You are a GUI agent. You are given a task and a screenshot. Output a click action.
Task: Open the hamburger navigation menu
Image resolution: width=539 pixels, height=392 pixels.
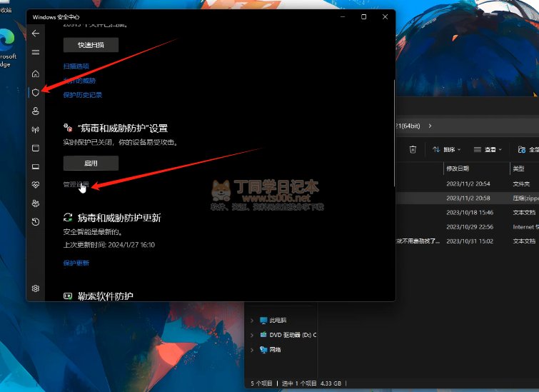36,52
